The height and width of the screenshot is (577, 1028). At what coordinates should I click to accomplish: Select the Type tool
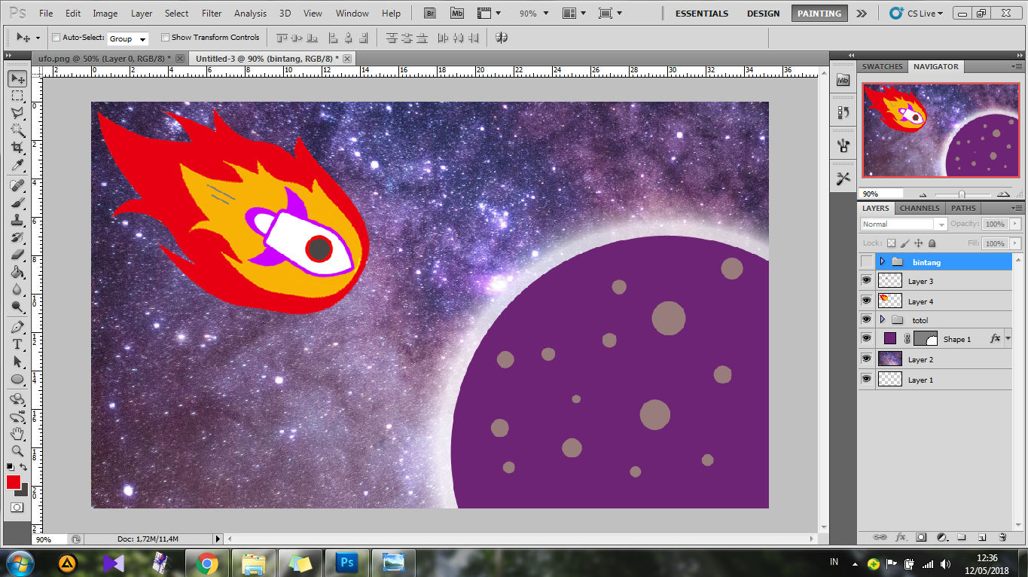17,344
